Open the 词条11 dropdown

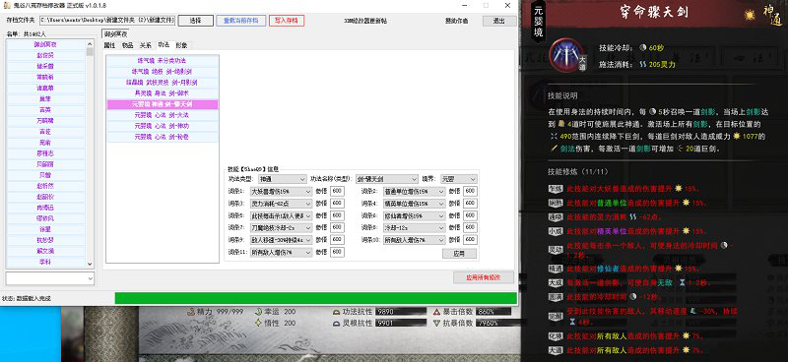point(281,253)
